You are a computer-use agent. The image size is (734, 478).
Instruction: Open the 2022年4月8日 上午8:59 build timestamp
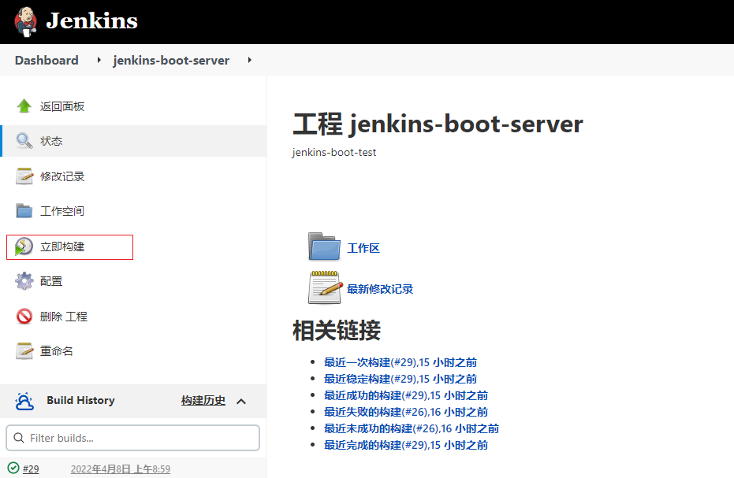(x=121, y=469)
